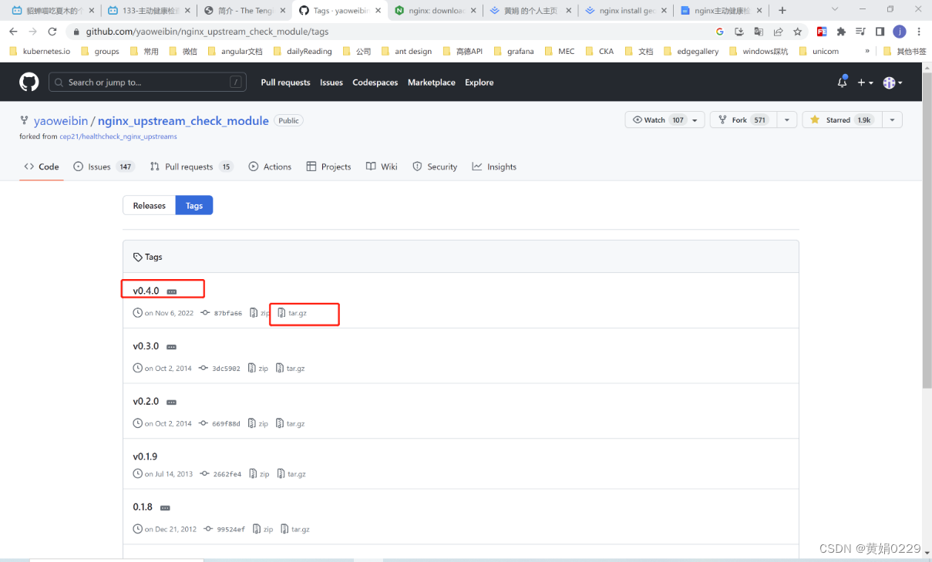Viewport: 932px width, 562px height.
Task: Switch to the Insights tab
Action: [x=494, y=167]
